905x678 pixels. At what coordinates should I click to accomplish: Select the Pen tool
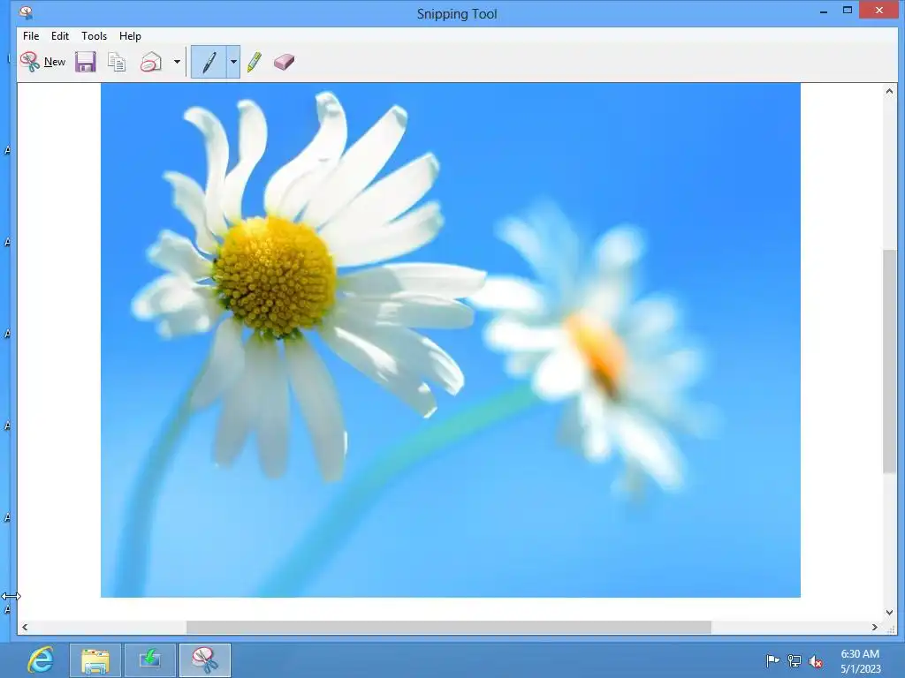pos(209,62)
